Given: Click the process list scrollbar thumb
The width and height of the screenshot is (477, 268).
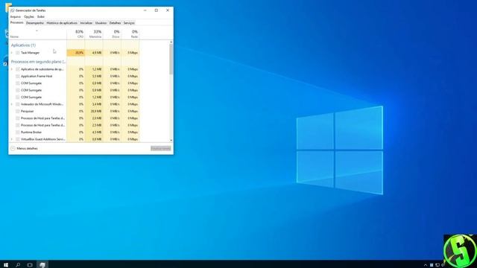Looking at the screenshot, I should point(171,59).
